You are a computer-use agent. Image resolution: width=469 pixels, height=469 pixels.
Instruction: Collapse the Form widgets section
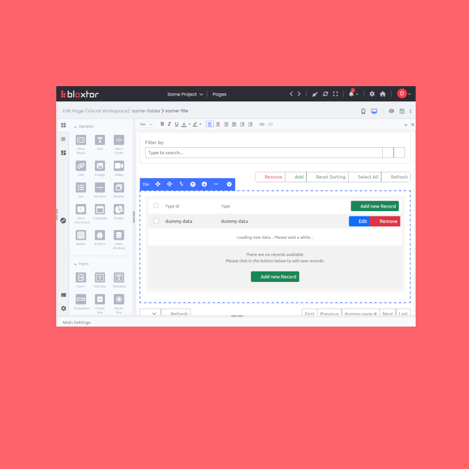[x=81, y=264]
